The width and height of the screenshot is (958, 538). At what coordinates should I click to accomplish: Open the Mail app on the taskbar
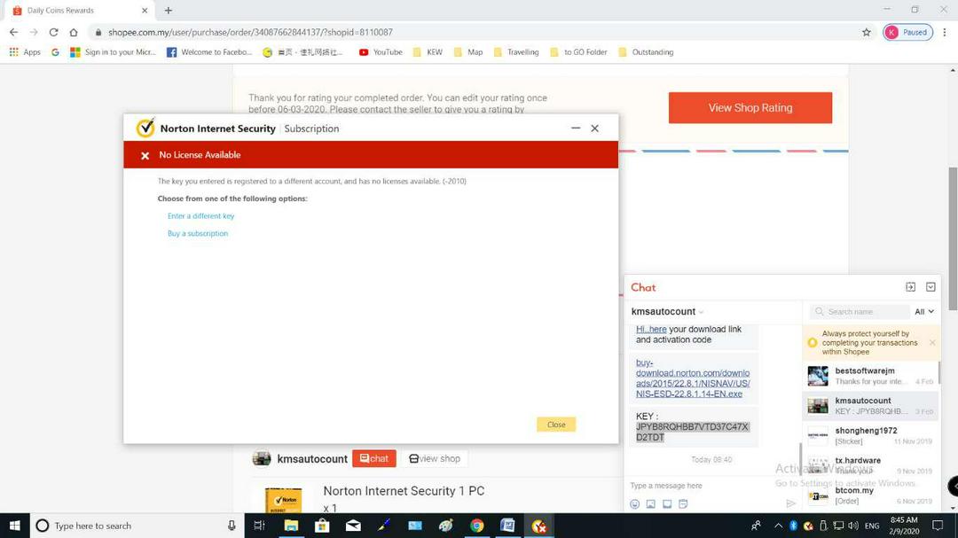point(353,526)
